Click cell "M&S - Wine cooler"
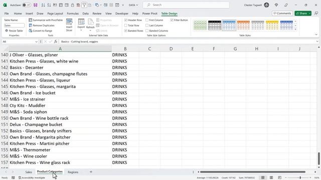 coord(60,156)
